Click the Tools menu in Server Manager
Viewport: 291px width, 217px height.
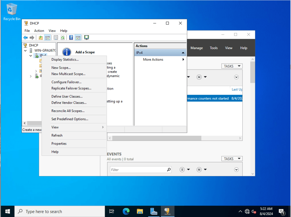[x=214, y=48]
